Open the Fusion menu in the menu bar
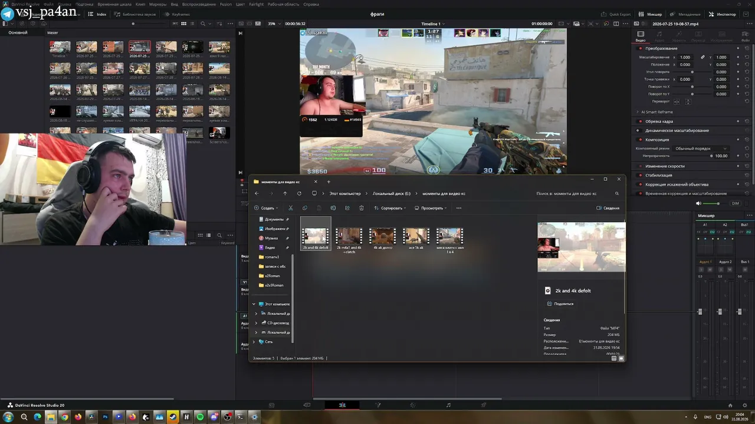This screenshot has height=424, width=755. [x=226, y=4]
